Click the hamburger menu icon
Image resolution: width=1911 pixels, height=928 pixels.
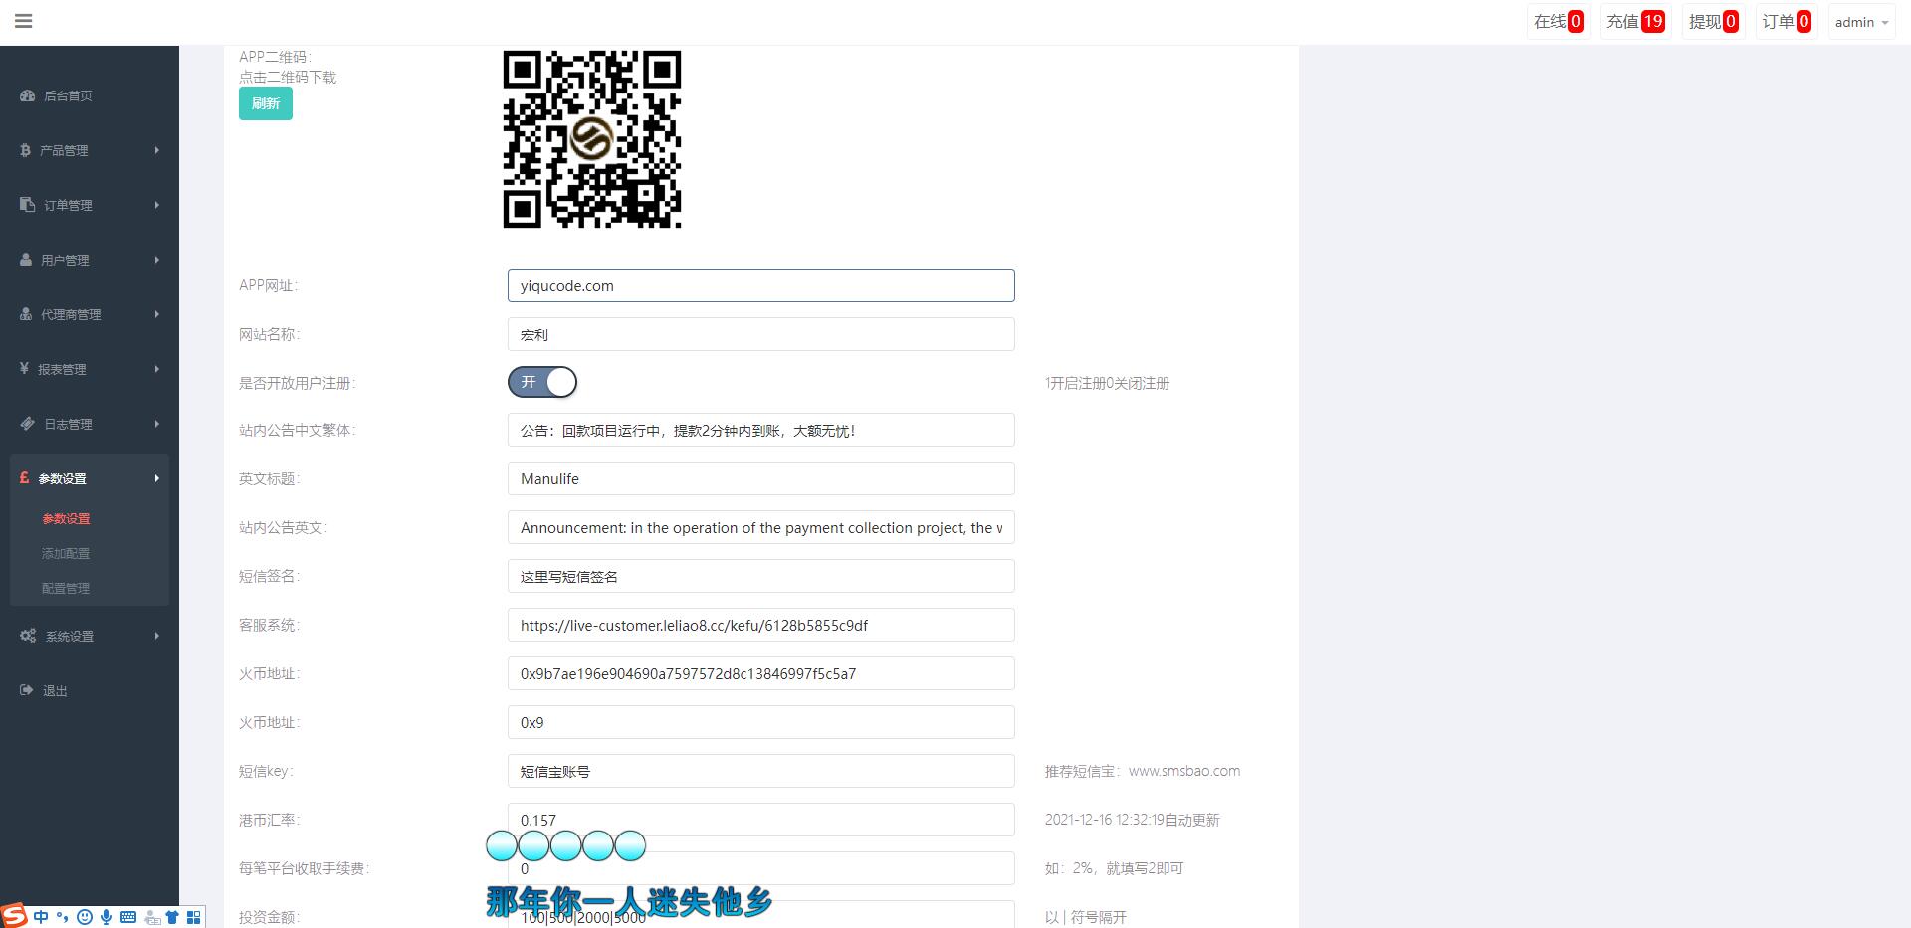point(24,21)
